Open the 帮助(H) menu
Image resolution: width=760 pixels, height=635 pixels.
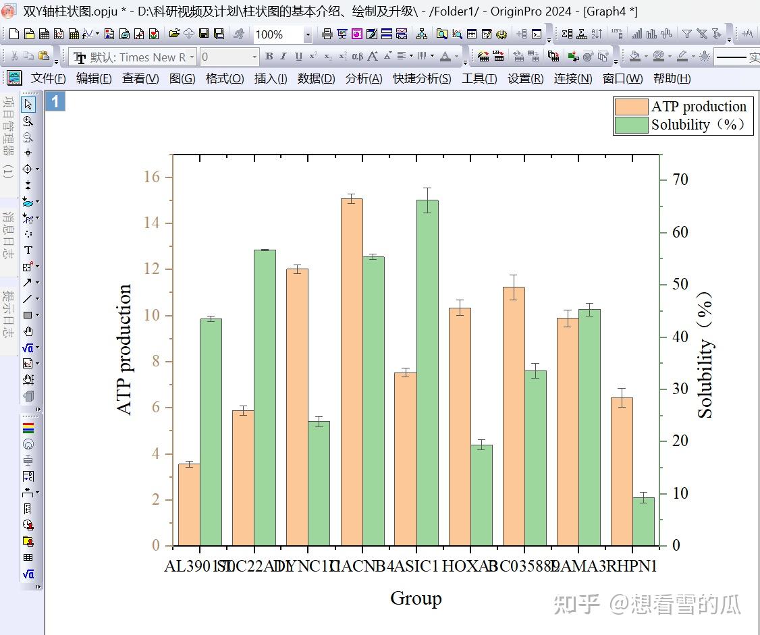[672, 78]
